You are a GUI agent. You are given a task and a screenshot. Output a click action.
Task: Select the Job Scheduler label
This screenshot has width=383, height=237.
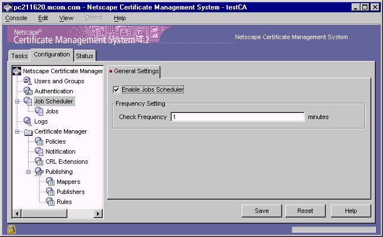(x=54, y=101)
